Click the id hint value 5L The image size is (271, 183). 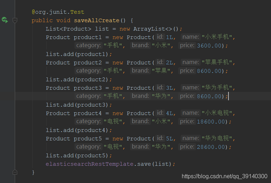169,139
